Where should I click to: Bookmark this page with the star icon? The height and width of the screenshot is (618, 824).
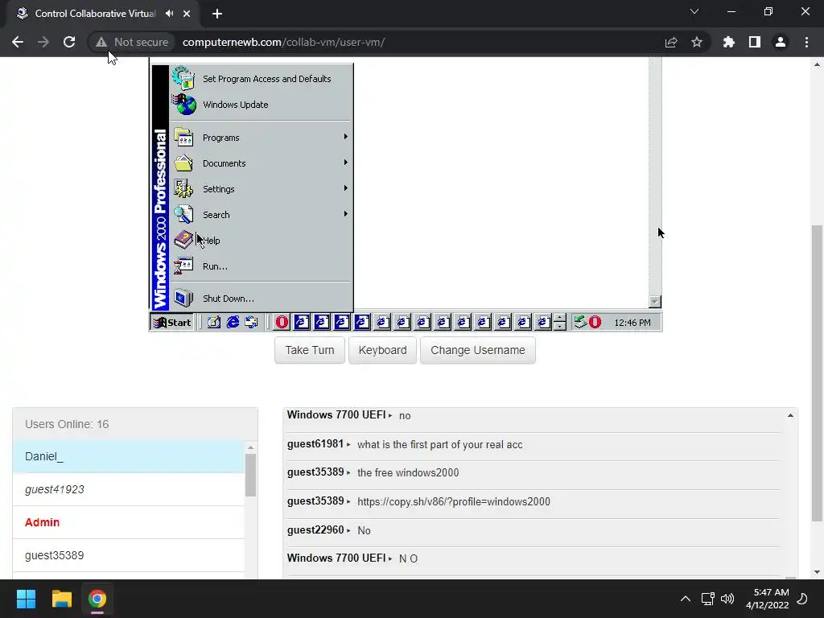(x=697, y=42)
